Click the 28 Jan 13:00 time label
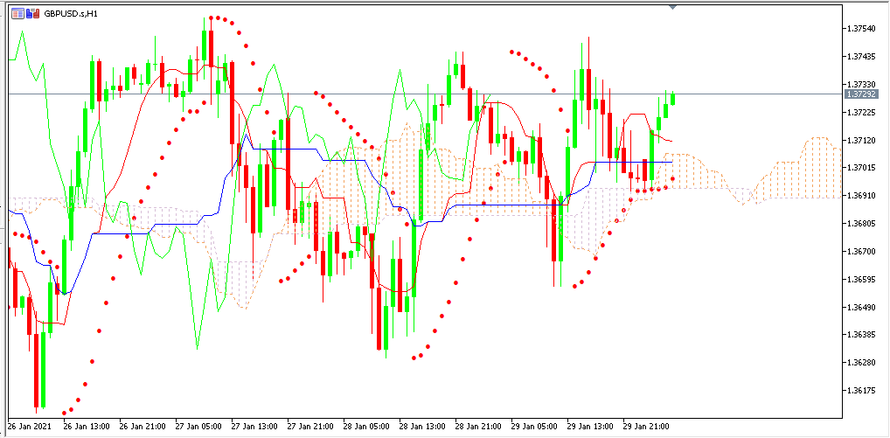Viewport: 890px width, 438px height. (x=422, y=426)
